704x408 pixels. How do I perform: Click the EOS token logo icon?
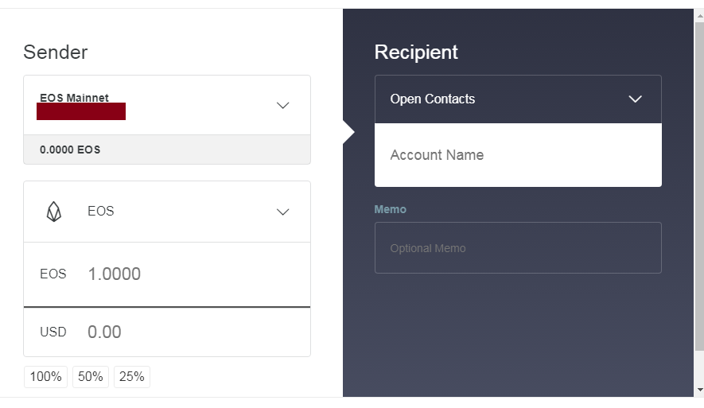tap(54, 212)
